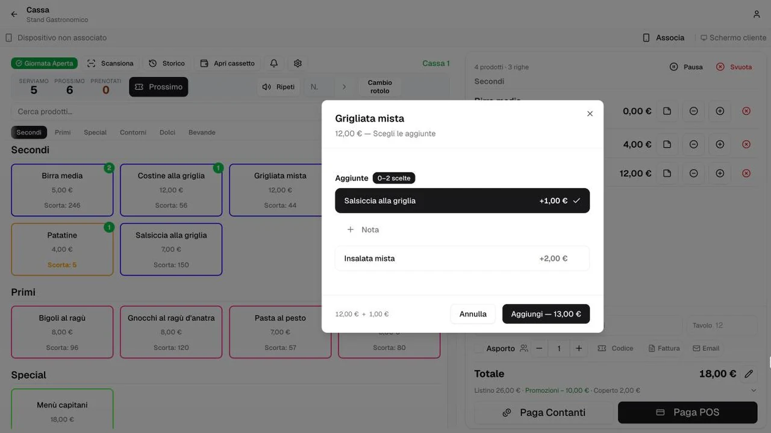
Task: Close the Grigliata mista dialog
Action: click(590, 114)
